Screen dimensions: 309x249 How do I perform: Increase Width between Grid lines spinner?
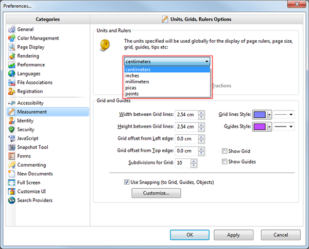(x=201, y=113)
